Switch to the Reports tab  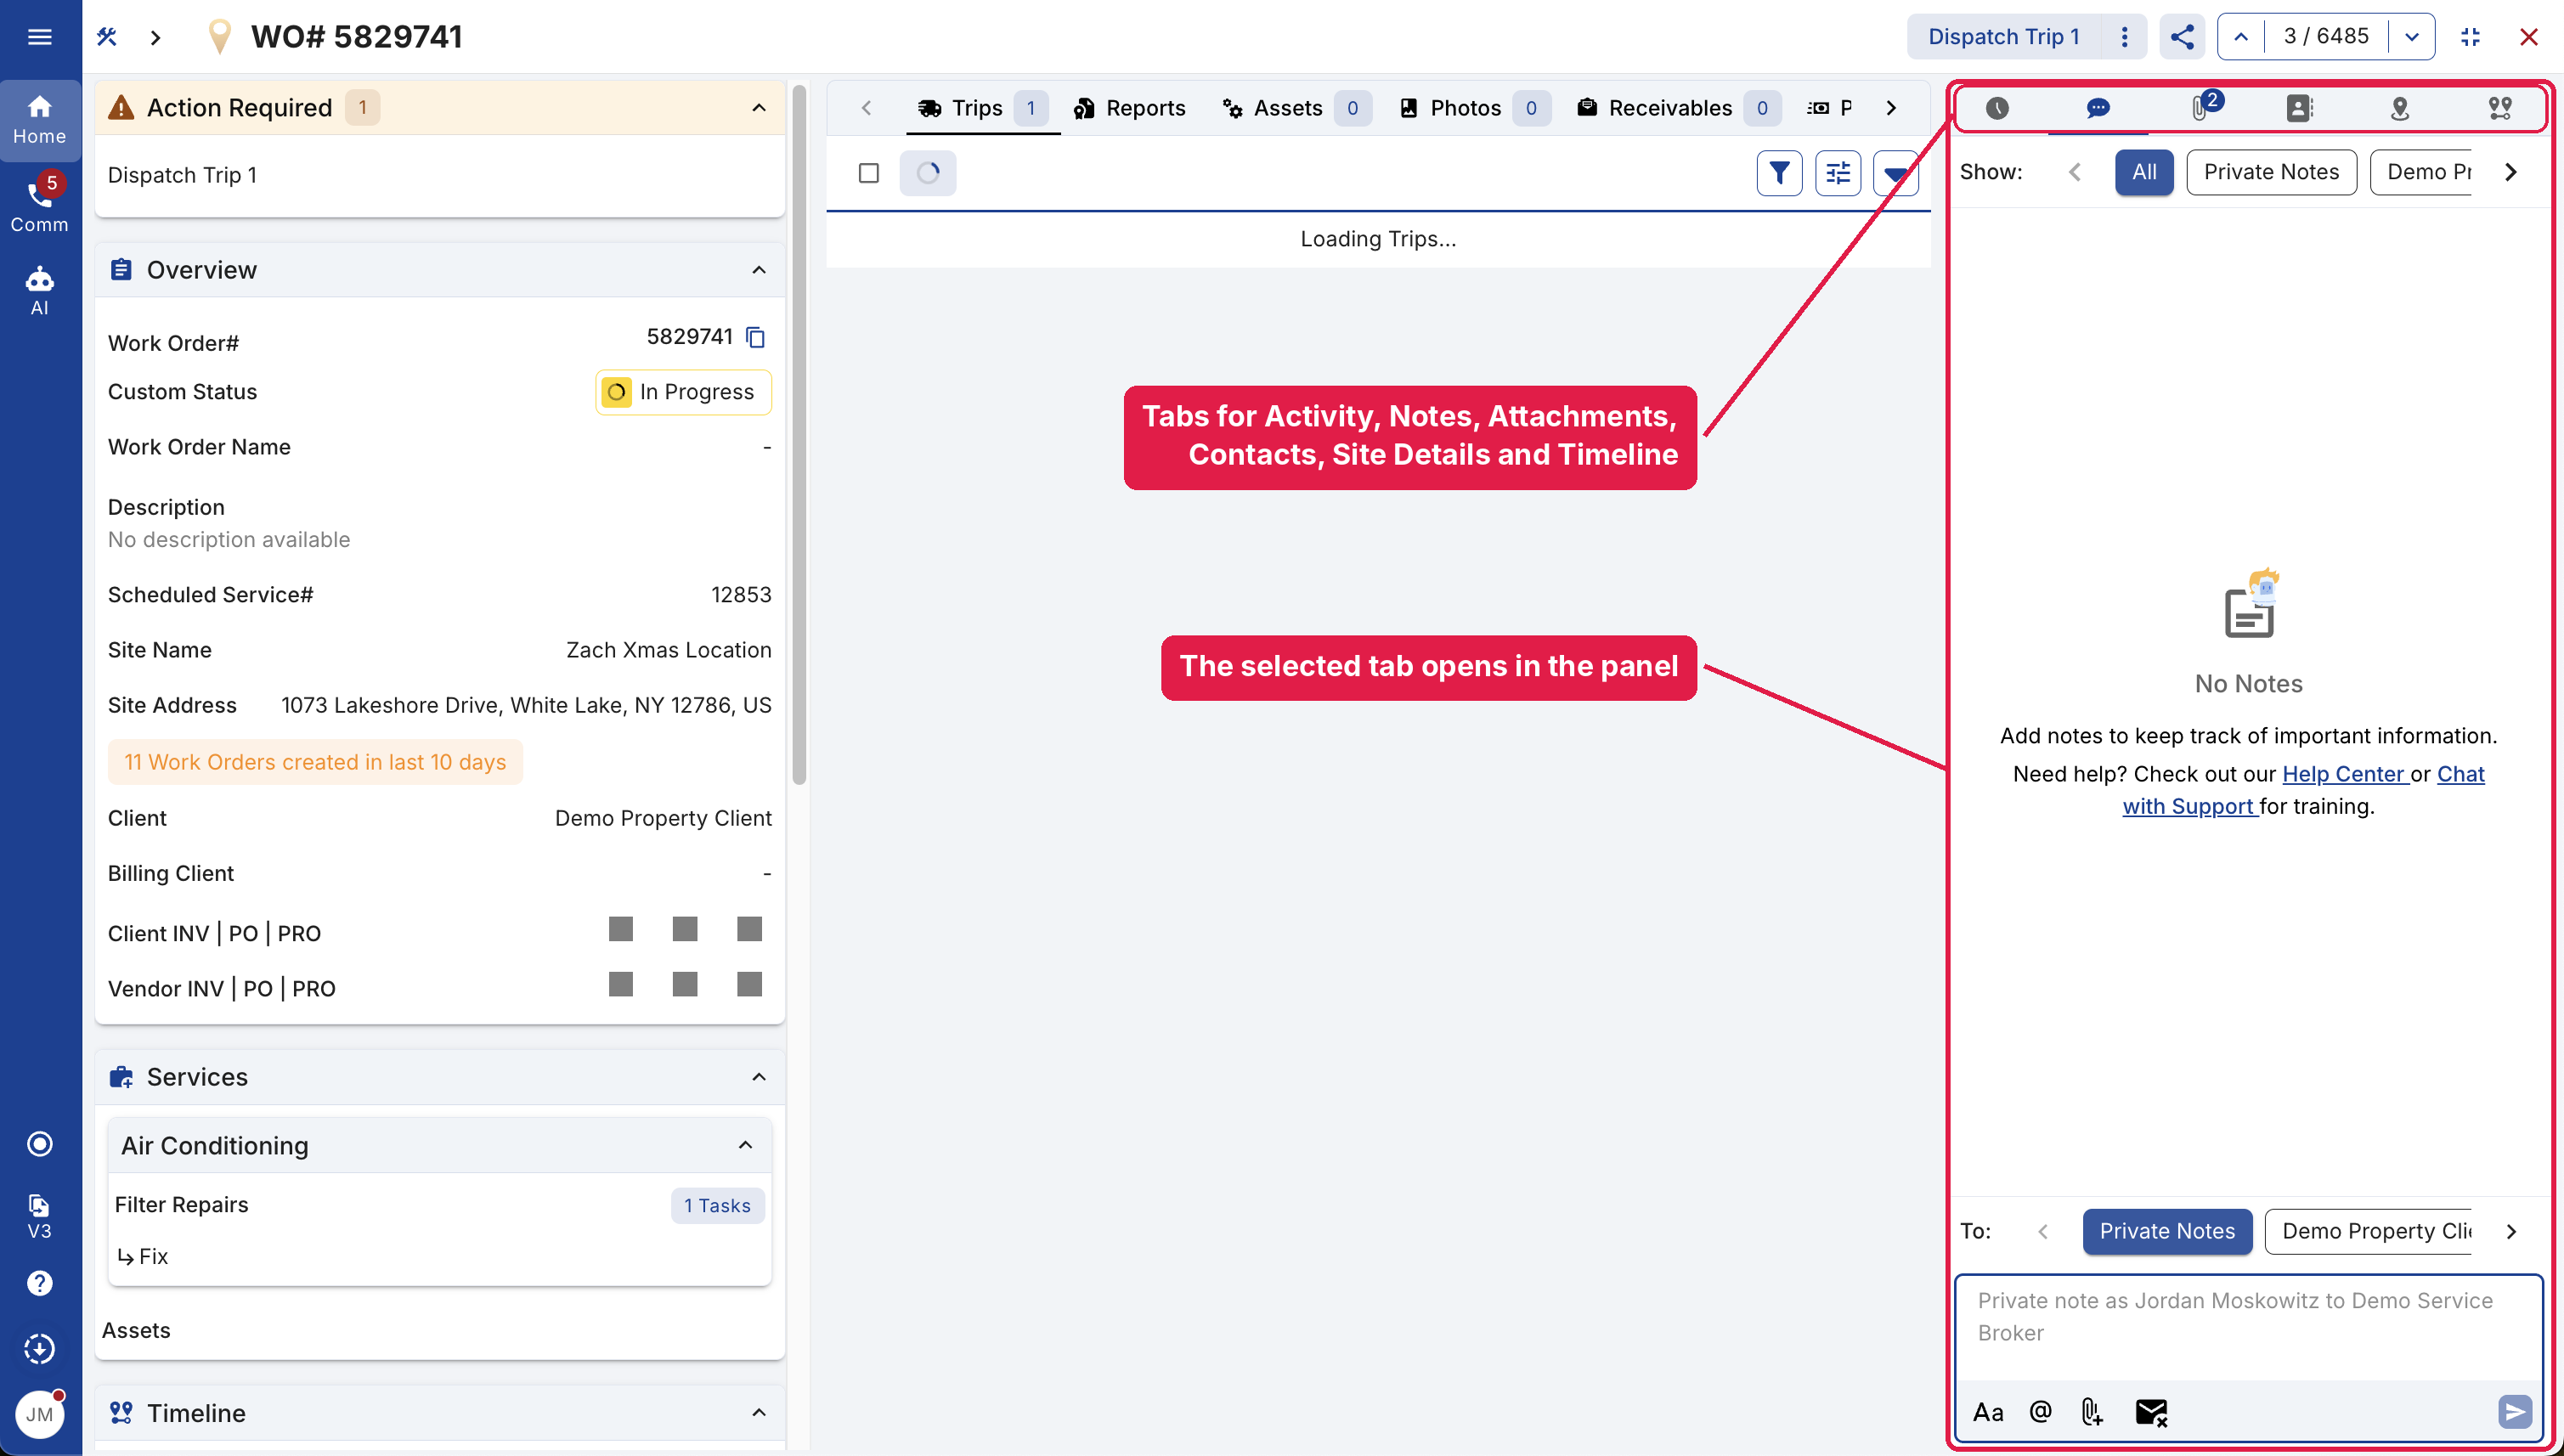(x=1129, y=108)
